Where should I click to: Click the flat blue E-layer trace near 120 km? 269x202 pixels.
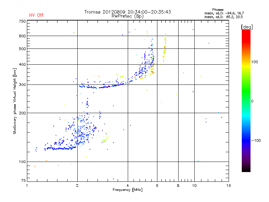(60, 148)
